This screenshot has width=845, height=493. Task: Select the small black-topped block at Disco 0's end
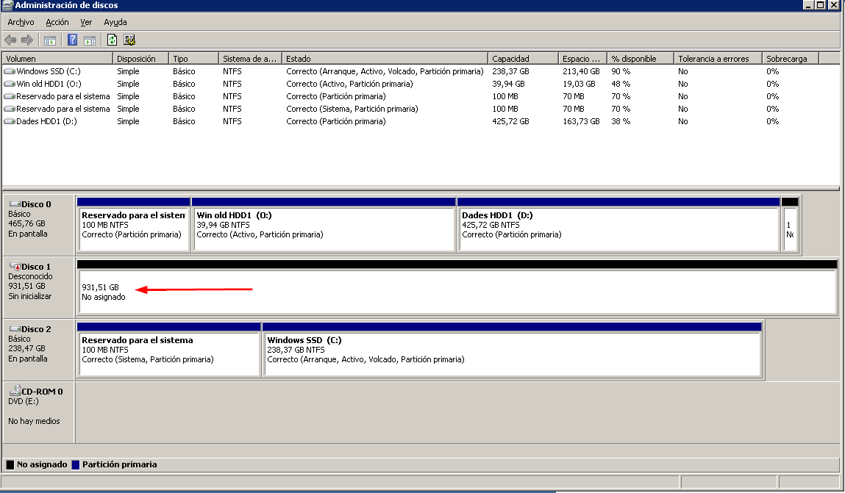pyautogui.click(x=790, y=224)
